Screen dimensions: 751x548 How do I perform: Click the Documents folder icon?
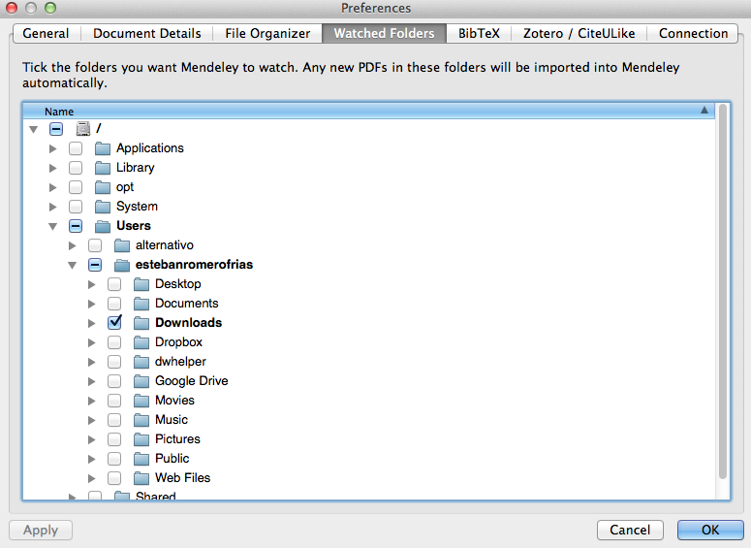(141, 304)
